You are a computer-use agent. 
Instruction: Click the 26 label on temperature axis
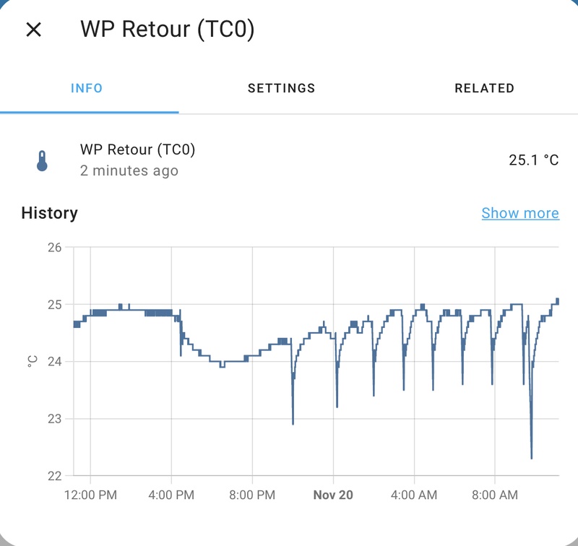(54, 248)
